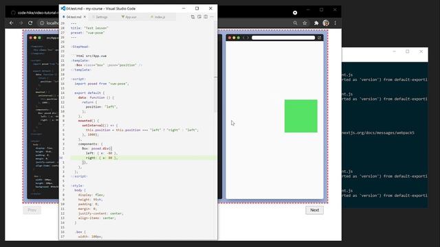Viewport: 440px width, 247px height.
Task: Open the preview to the side icon
Action: (x=199, y=16)
